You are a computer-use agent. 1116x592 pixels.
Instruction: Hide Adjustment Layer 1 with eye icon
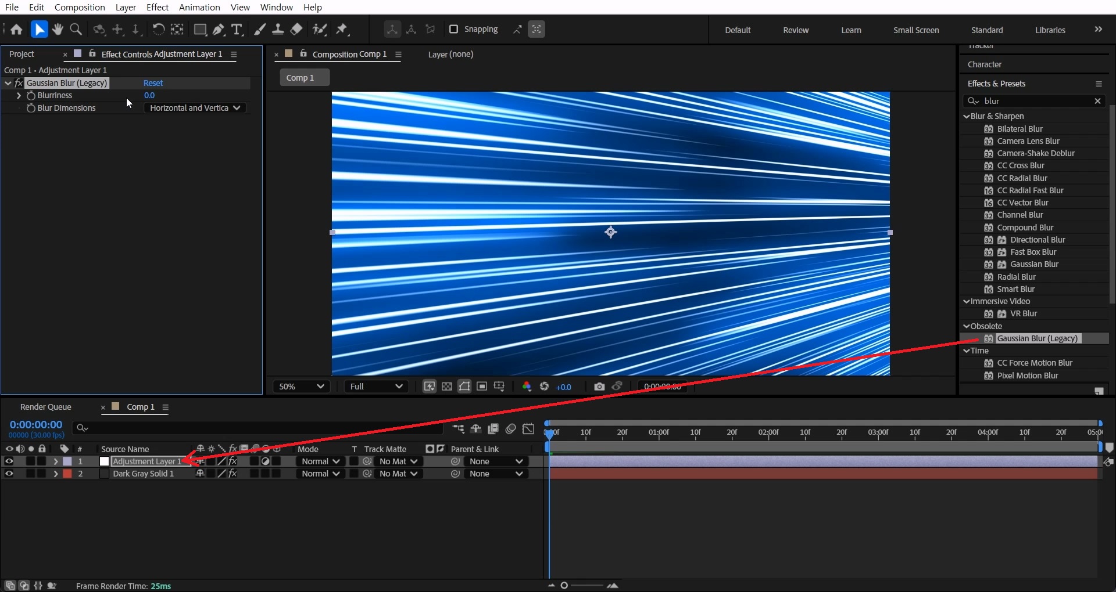coord(9,461)
